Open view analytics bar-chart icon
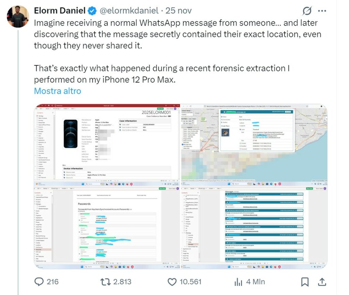Image resolution: width=349 pixels, height=295 pixels. 238,281
